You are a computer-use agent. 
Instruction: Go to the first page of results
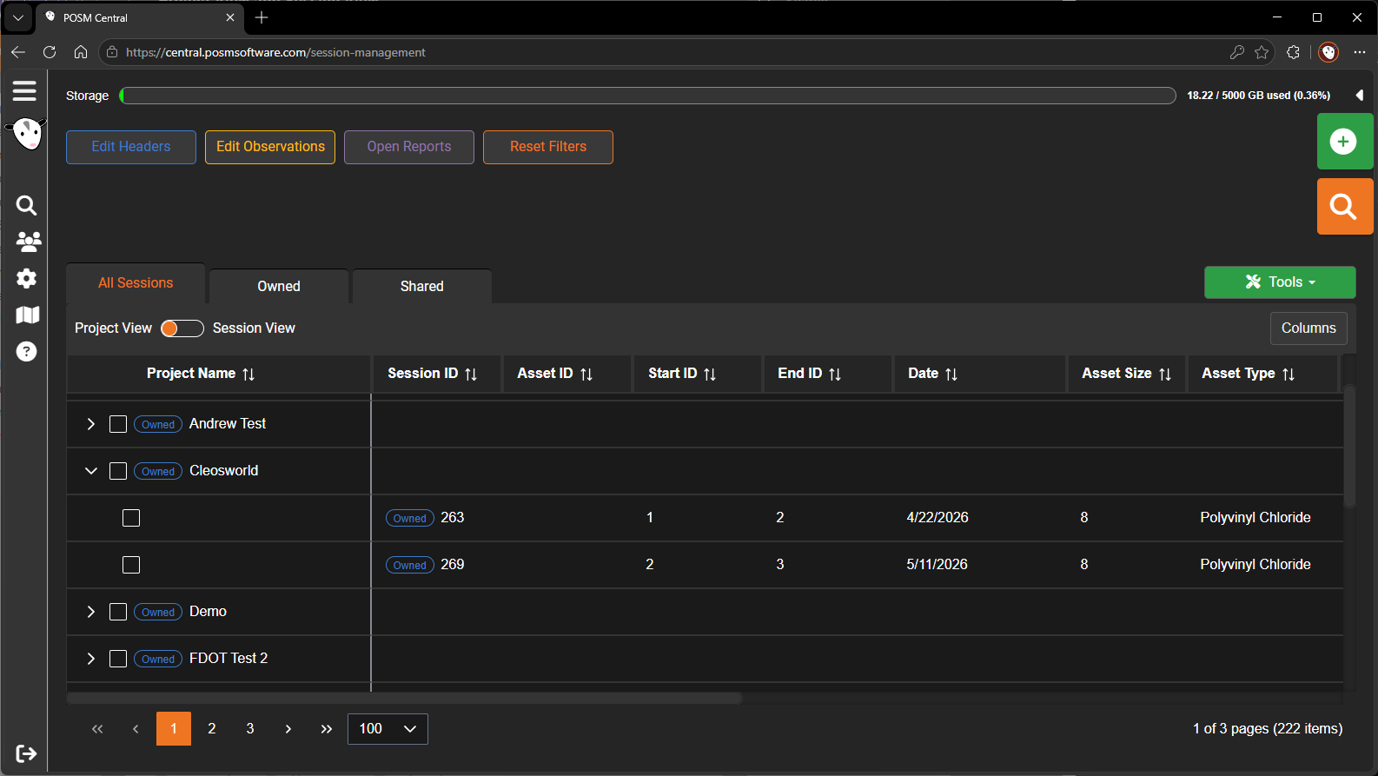click(97, 729)
